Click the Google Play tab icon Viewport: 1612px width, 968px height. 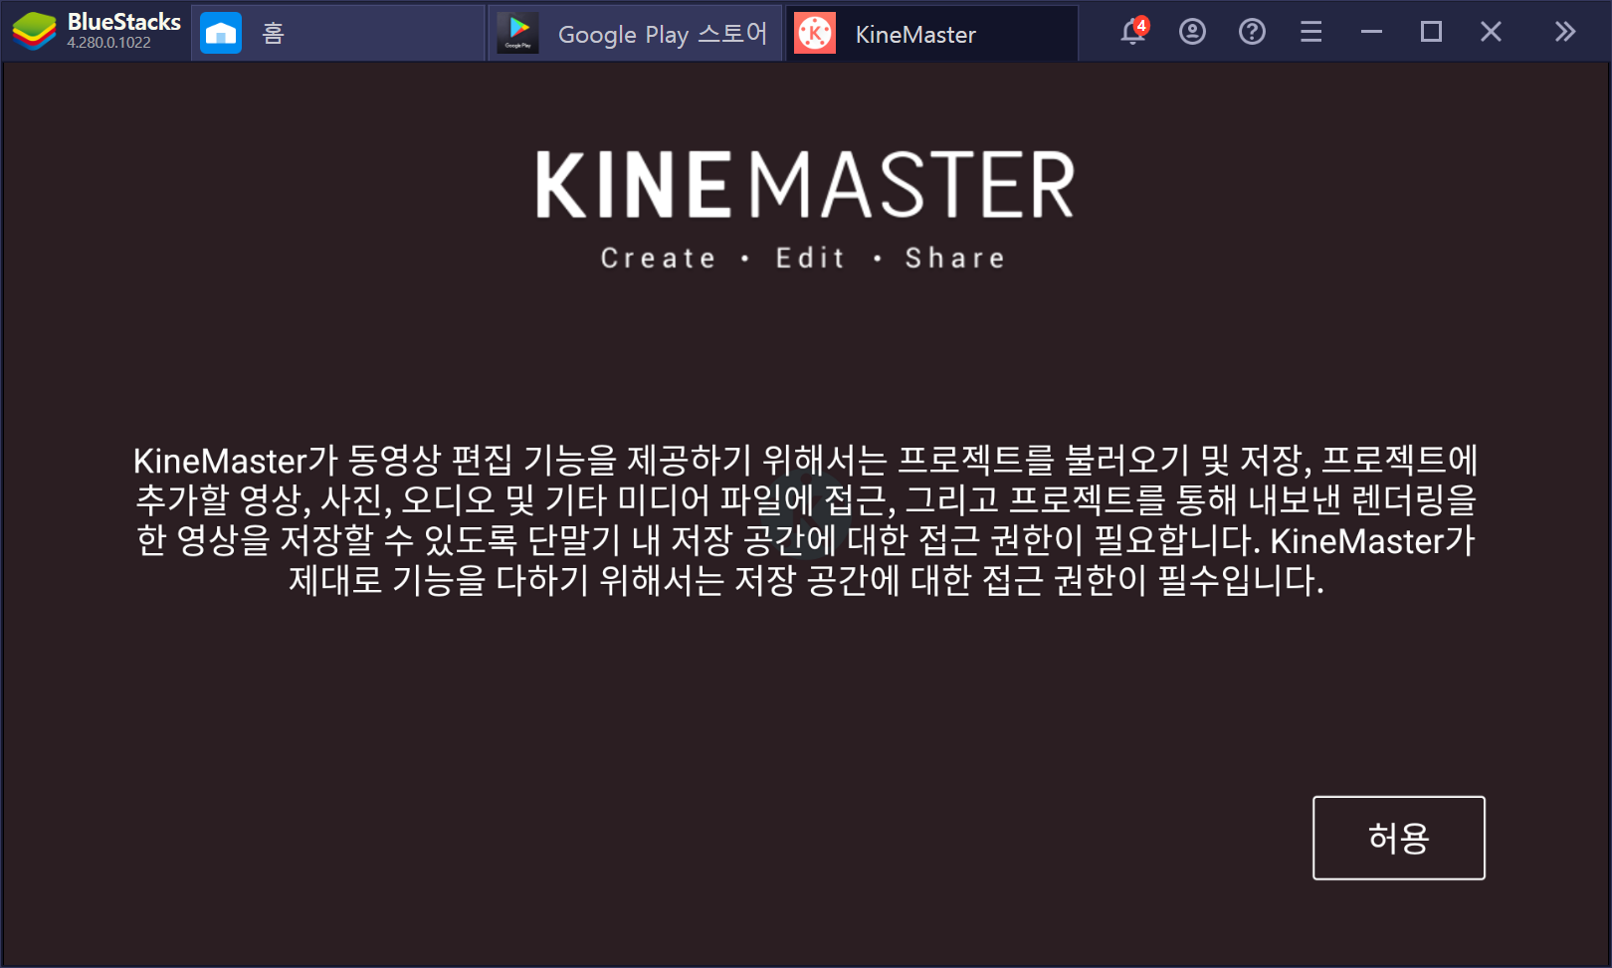pyautogui.click(x=517, y=33)
